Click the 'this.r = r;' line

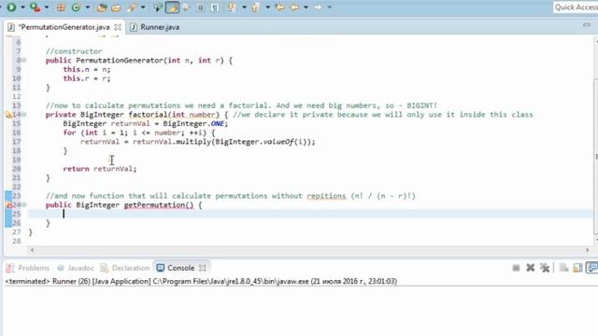pos(87,78)
